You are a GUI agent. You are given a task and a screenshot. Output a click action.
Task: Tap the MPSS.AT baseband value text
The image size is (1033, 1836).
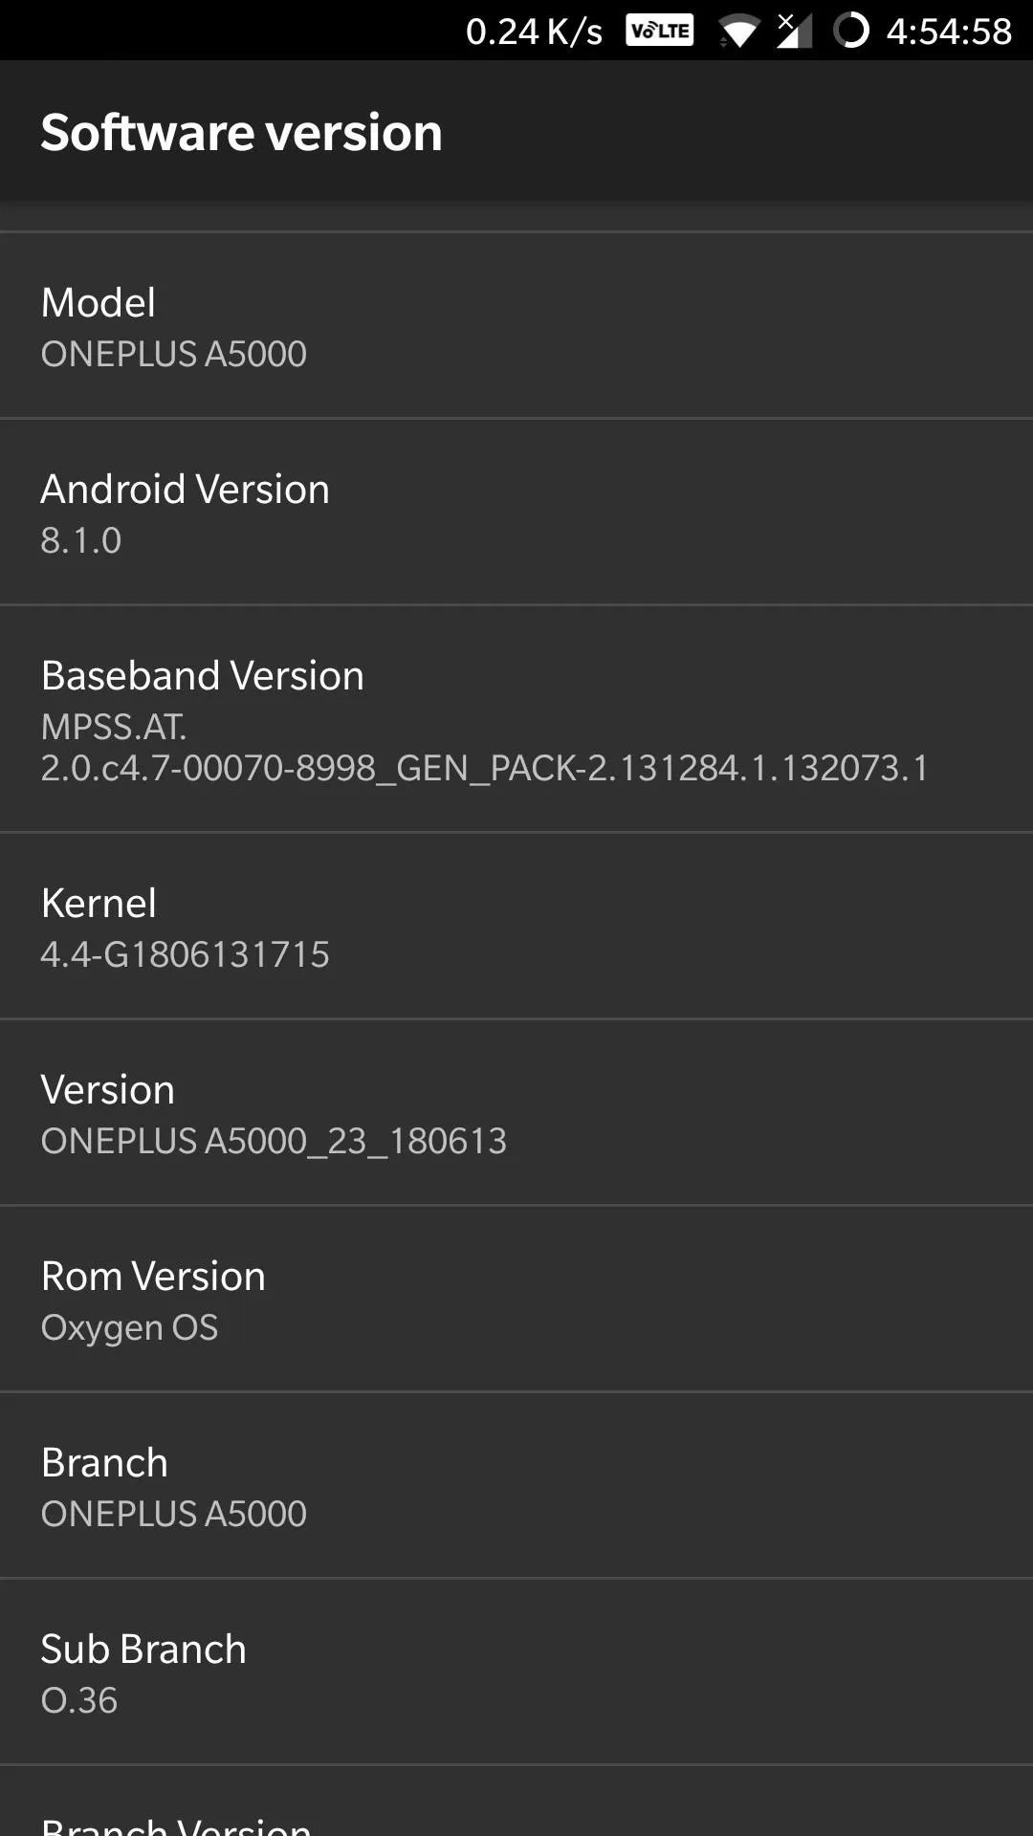[x=484, y=747]
